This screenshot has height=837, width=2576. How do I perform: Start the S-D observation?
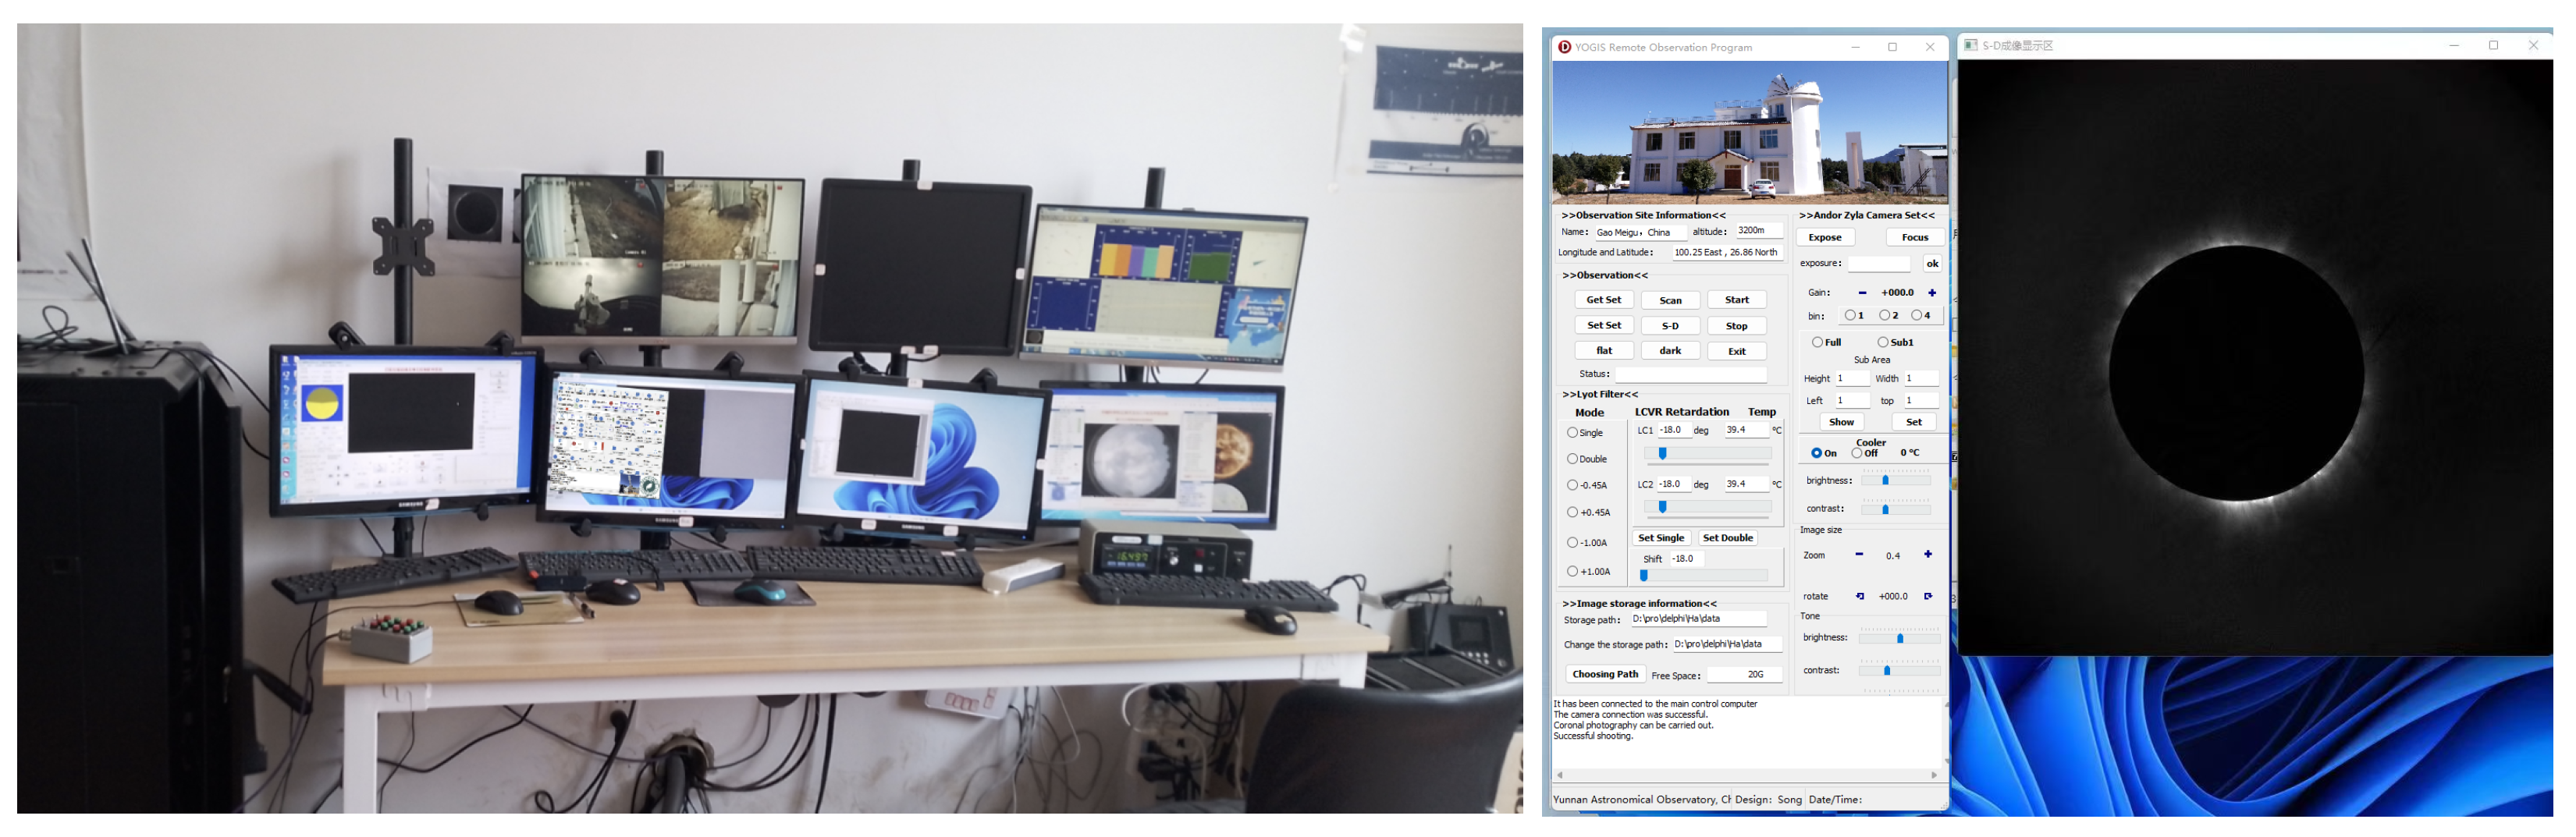(1669, 326)
